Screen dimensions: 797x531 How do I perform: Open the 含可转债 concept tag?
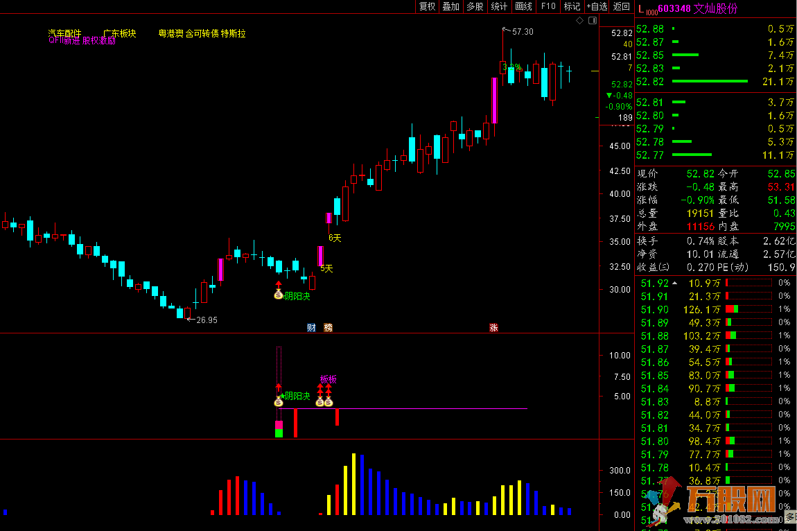[x=202, y=33]
